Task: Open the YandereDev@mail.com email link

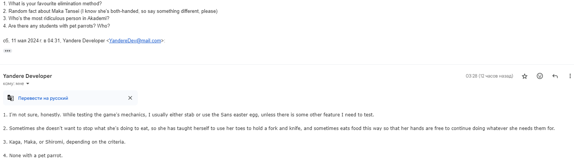Action: click(135, 40)
